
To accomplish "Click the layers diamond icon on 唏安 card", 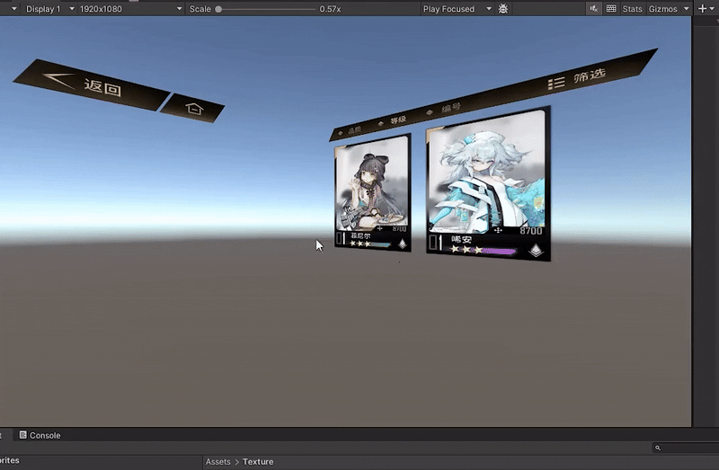I will [x=536, y=250].
